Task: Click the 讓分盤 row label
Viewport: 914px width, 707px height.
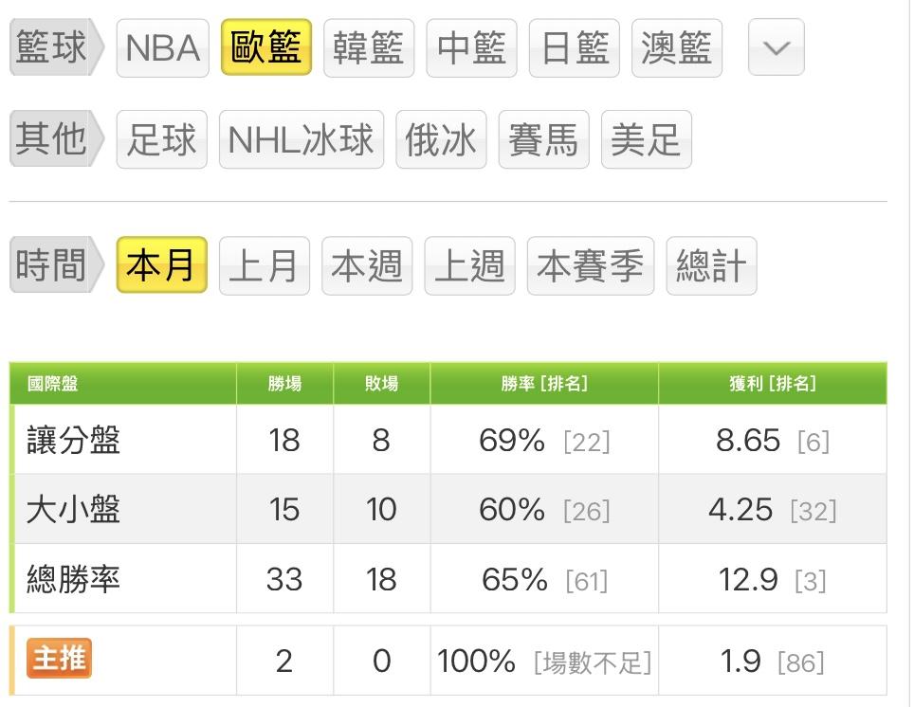Action: pyautogui.click(x=74, y=441)
